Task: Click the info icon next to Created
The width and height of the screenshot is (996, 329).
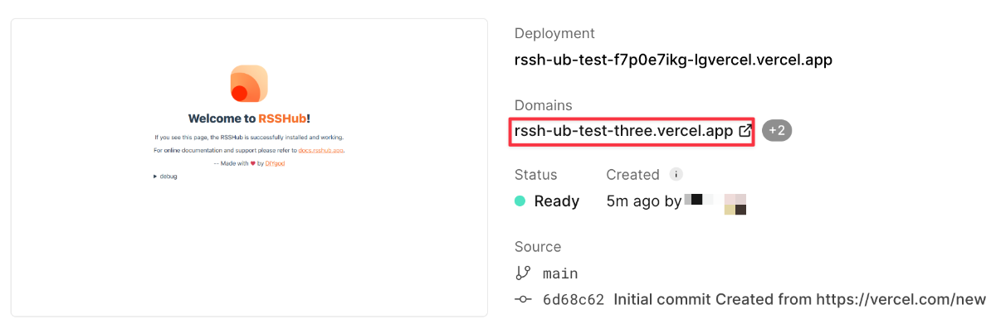Action: [676, 175]
